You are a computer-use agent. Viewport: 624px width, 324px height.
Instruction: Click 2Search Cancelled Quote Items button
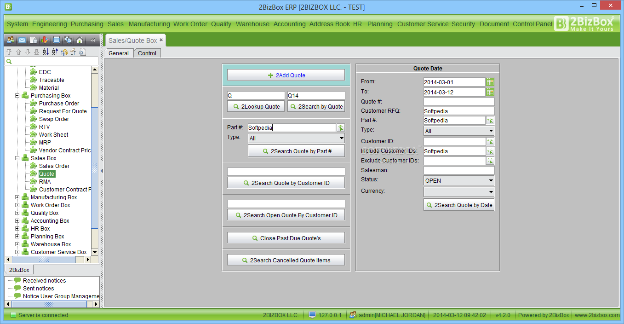(x=286, y=260)
